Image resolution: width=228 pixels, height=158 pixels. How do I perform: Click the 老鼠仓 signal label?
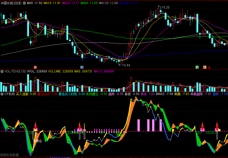pos(37,141)
